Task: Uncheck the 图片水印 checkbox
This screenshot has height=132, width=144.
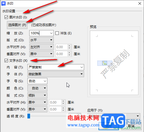Action: coord(6,17)
